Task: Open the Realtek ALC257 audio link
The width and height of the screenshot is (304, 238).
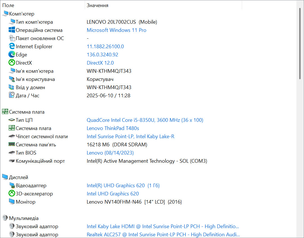Action: [x=163, y=235]
